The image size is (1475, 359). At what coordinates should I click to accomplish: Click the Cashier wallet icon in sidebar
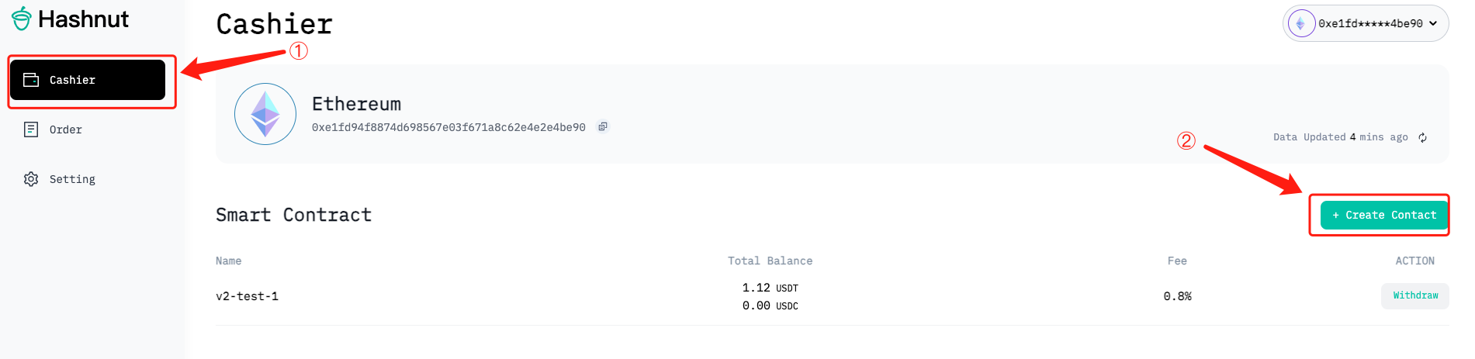click(31, 80)
